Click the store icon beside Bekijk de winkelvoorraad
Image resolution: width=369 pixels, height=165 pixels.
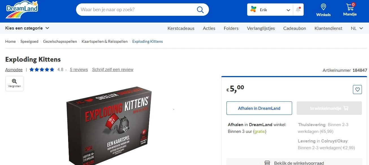(267, 163)
